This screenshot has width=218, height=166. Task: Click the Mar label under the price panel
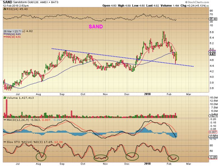189,94
